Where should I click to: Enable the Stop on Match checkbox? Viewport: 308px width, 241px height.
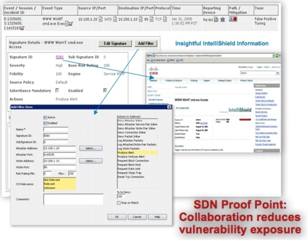[x=119, y=203]
